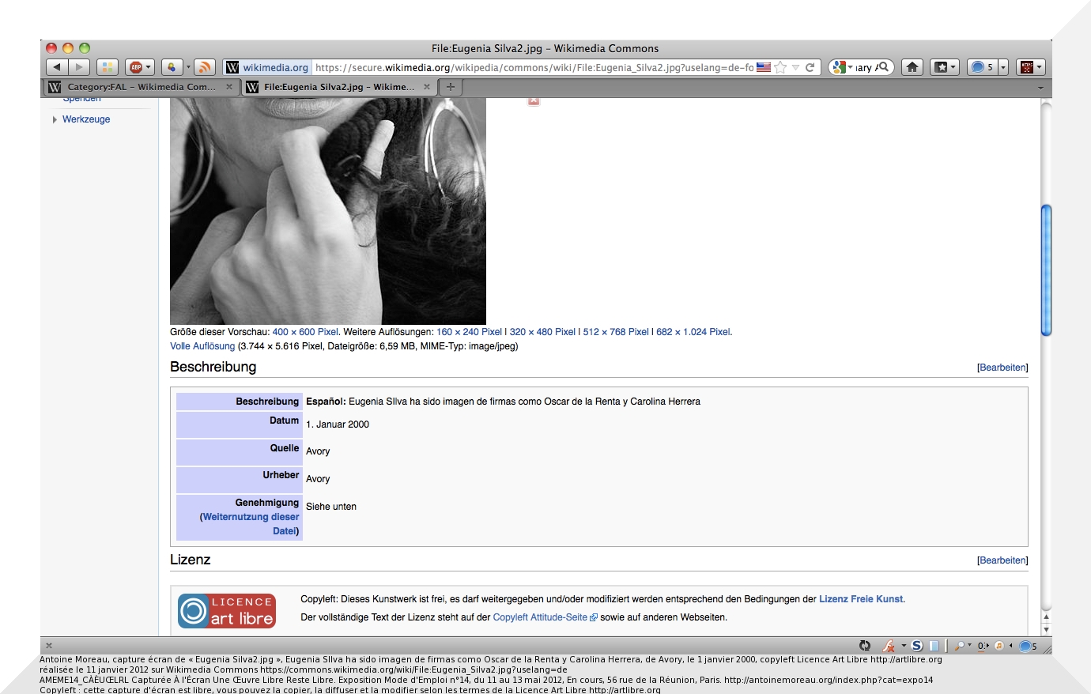
Task: Edit Lizenz section via Bearbeiten link
Action: point(1002,560)
